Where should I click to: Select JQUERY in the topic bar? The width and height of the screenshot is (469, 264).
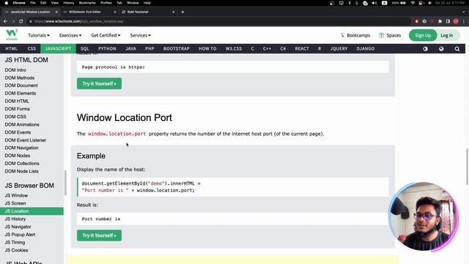(339, 48)
